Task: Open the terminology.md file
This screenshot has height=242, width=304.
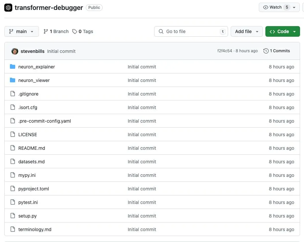Action: [x=35, y=229]
